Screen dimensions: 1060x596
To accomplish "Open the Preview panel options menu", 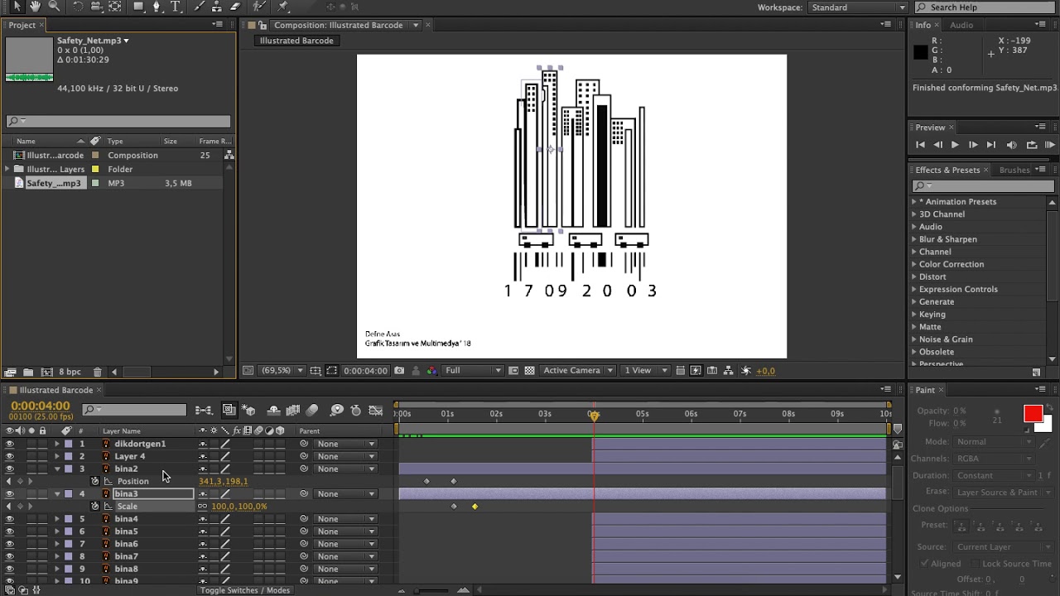I will tap(1041, 127).
